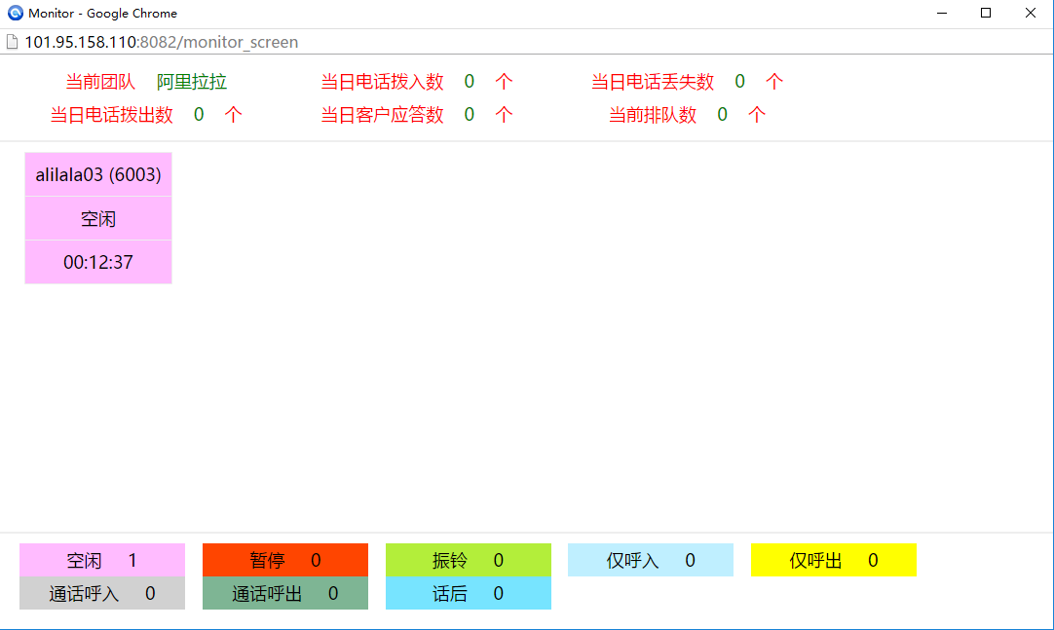Screen dimensions: 1054x630
Task: Maximize the Monitor Chrome window
Action: click(x=986, y=14)
